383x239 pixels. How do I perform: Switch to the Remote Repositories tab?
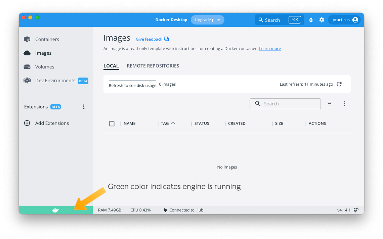pos(153,66)
